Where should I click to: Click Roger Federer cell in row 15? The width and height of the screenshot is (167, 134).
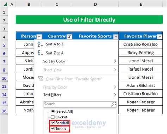pos(141,102)
